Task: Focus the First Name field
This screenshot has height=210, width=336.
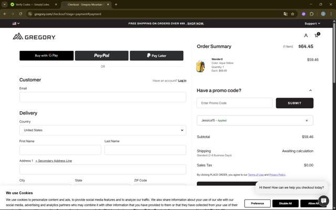Action: tap(60, 150)
